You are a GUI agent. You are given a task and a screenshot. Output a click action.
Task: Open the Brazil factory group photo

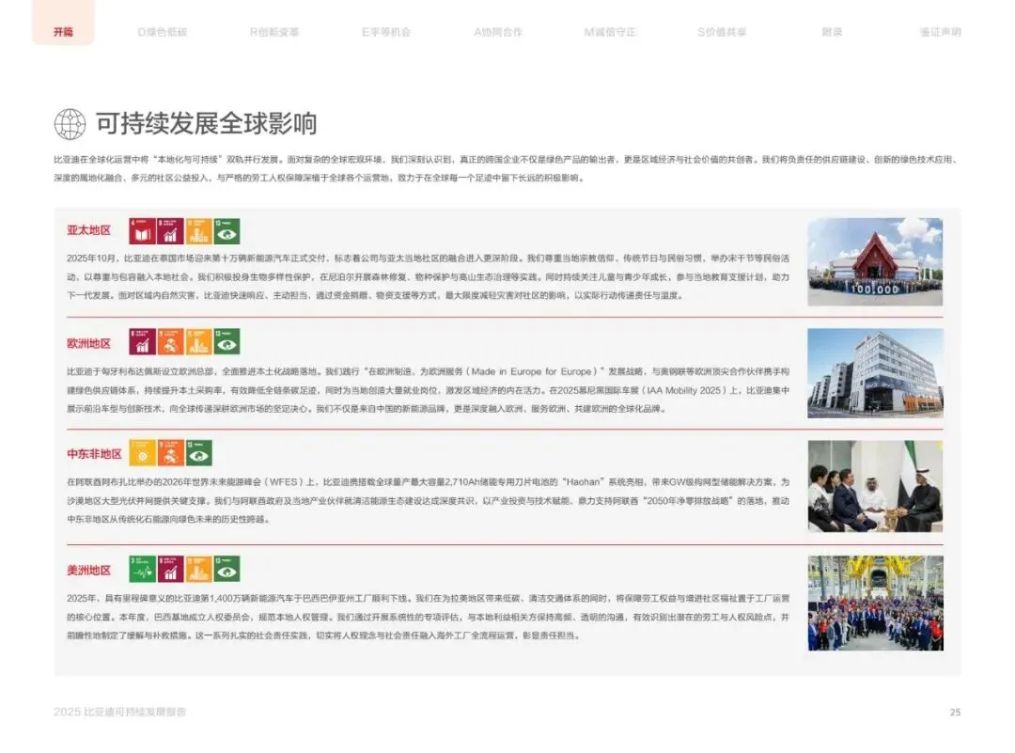click(x=875, y=603)
